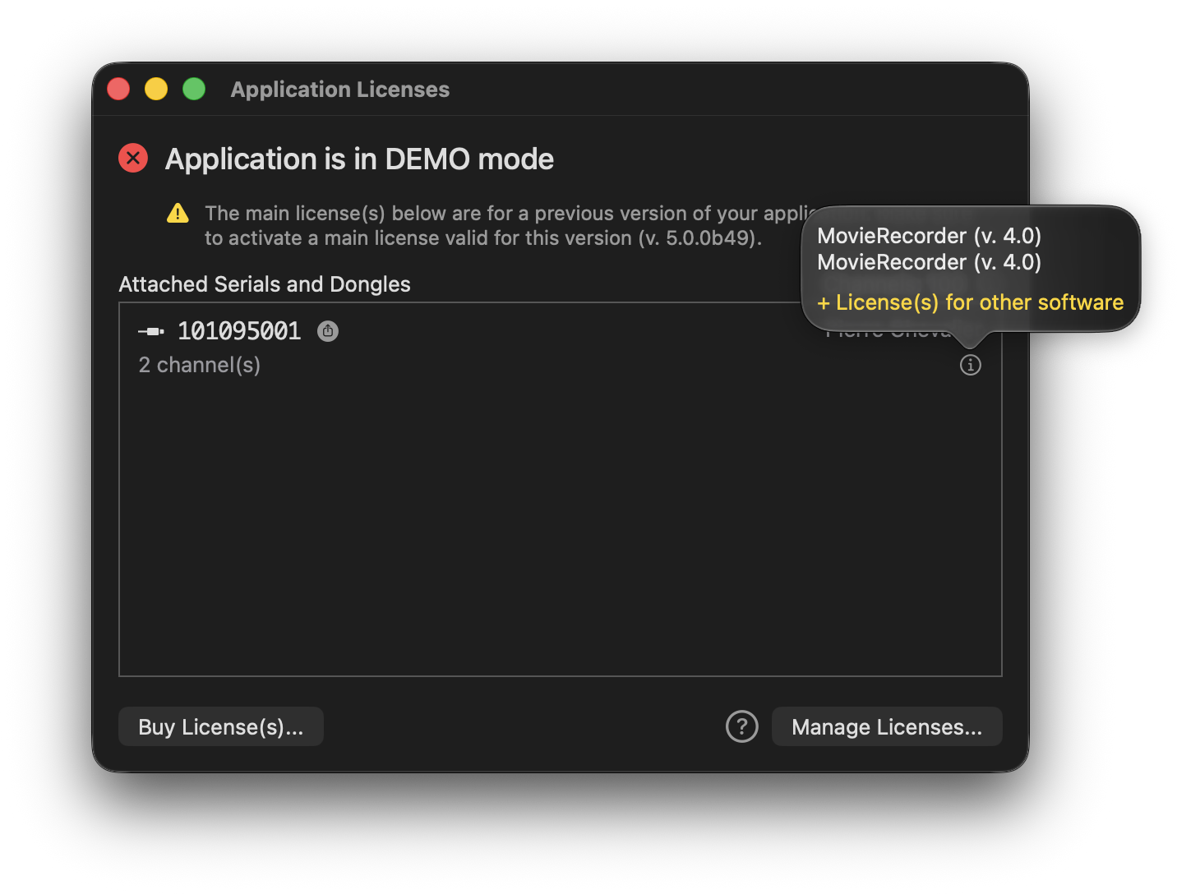
Task: Click the Buy License(s)... button
Action: (x=221, y=726)
